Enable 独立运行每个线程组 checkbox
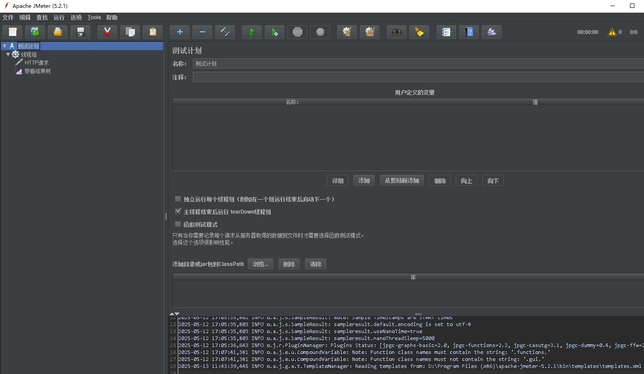The width and height of the screenshot is (644, 374). [x=178, y=199]
